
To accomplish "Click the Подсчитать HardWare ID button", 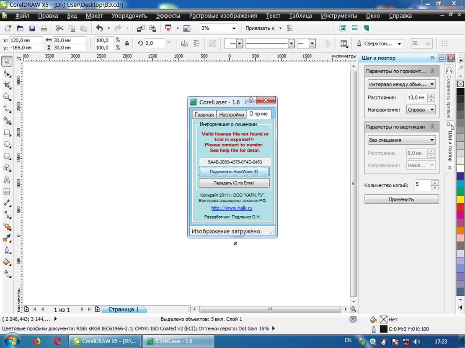I will [x=234, y=172].
